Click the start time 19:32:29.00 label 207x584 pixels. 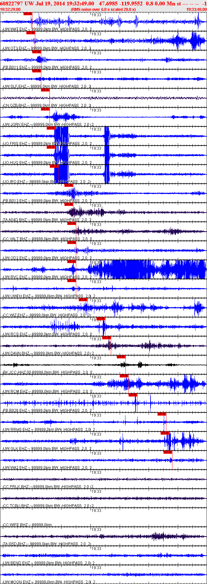click(x=10, y=10)
